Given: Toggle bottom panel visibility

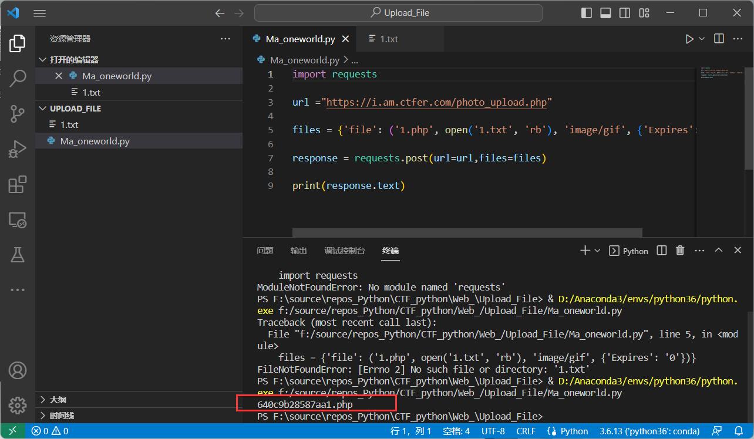Looking at the screenshot, I should [605, 13].
